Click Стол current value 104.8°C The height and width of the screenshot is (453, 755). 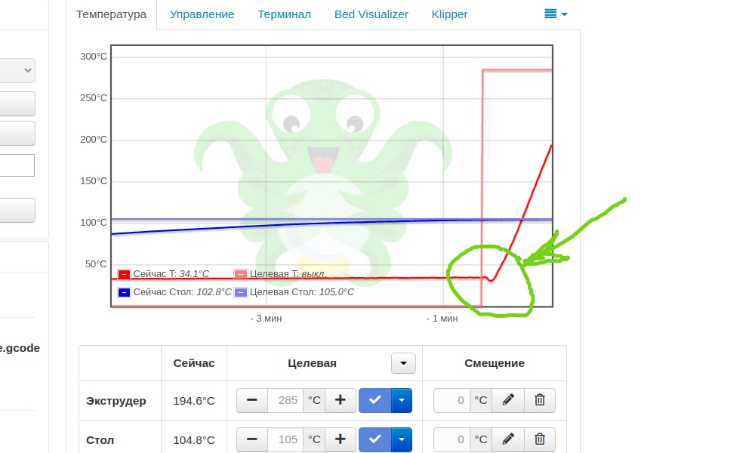194,440
